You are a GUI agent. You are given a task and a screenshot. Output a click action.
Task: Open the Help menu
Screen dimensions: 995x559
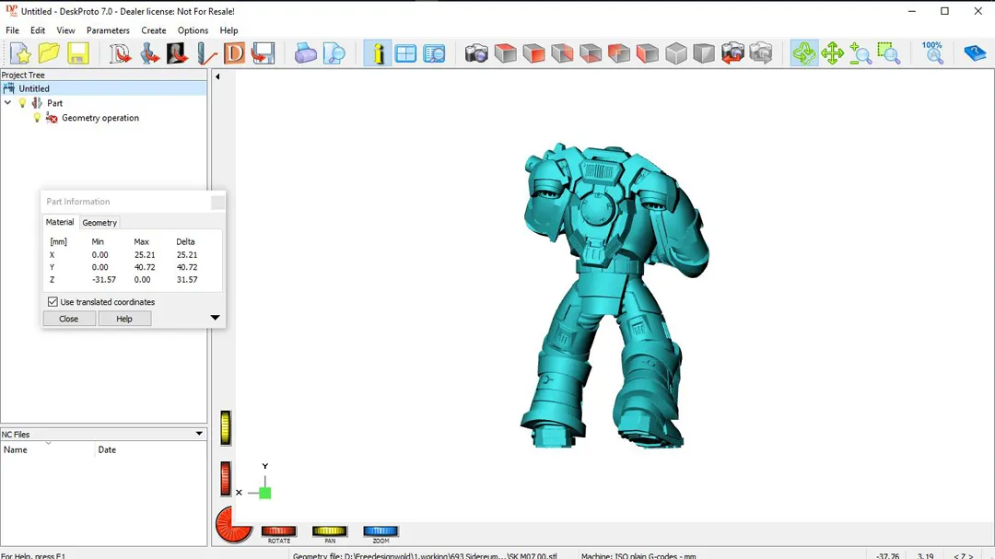[228, 30]
